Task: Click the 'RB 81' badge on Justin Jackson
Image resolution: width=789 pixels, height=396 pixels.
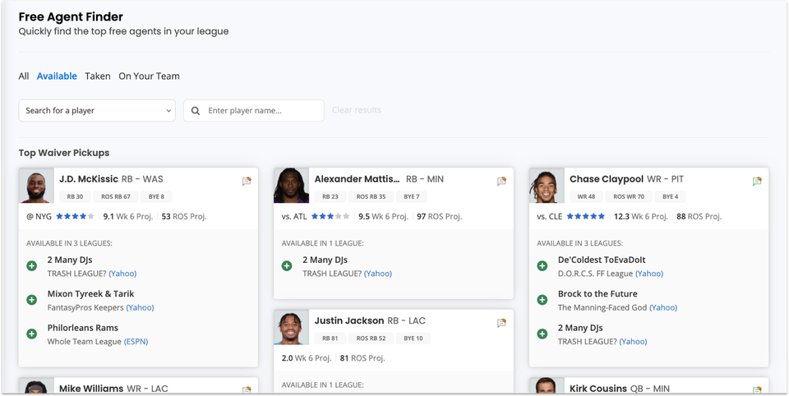Action: tap(330, 338)
